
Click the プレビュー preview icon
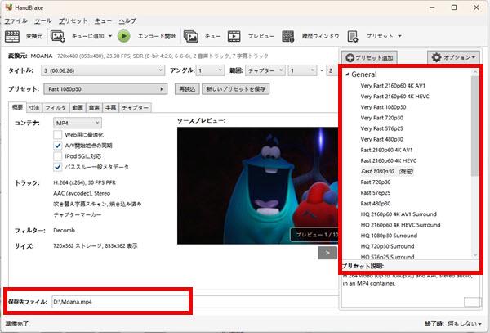point(234,36)
